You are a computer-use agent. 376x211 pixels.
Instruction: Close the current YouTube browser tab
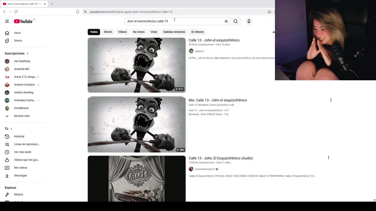coord(45,4)
